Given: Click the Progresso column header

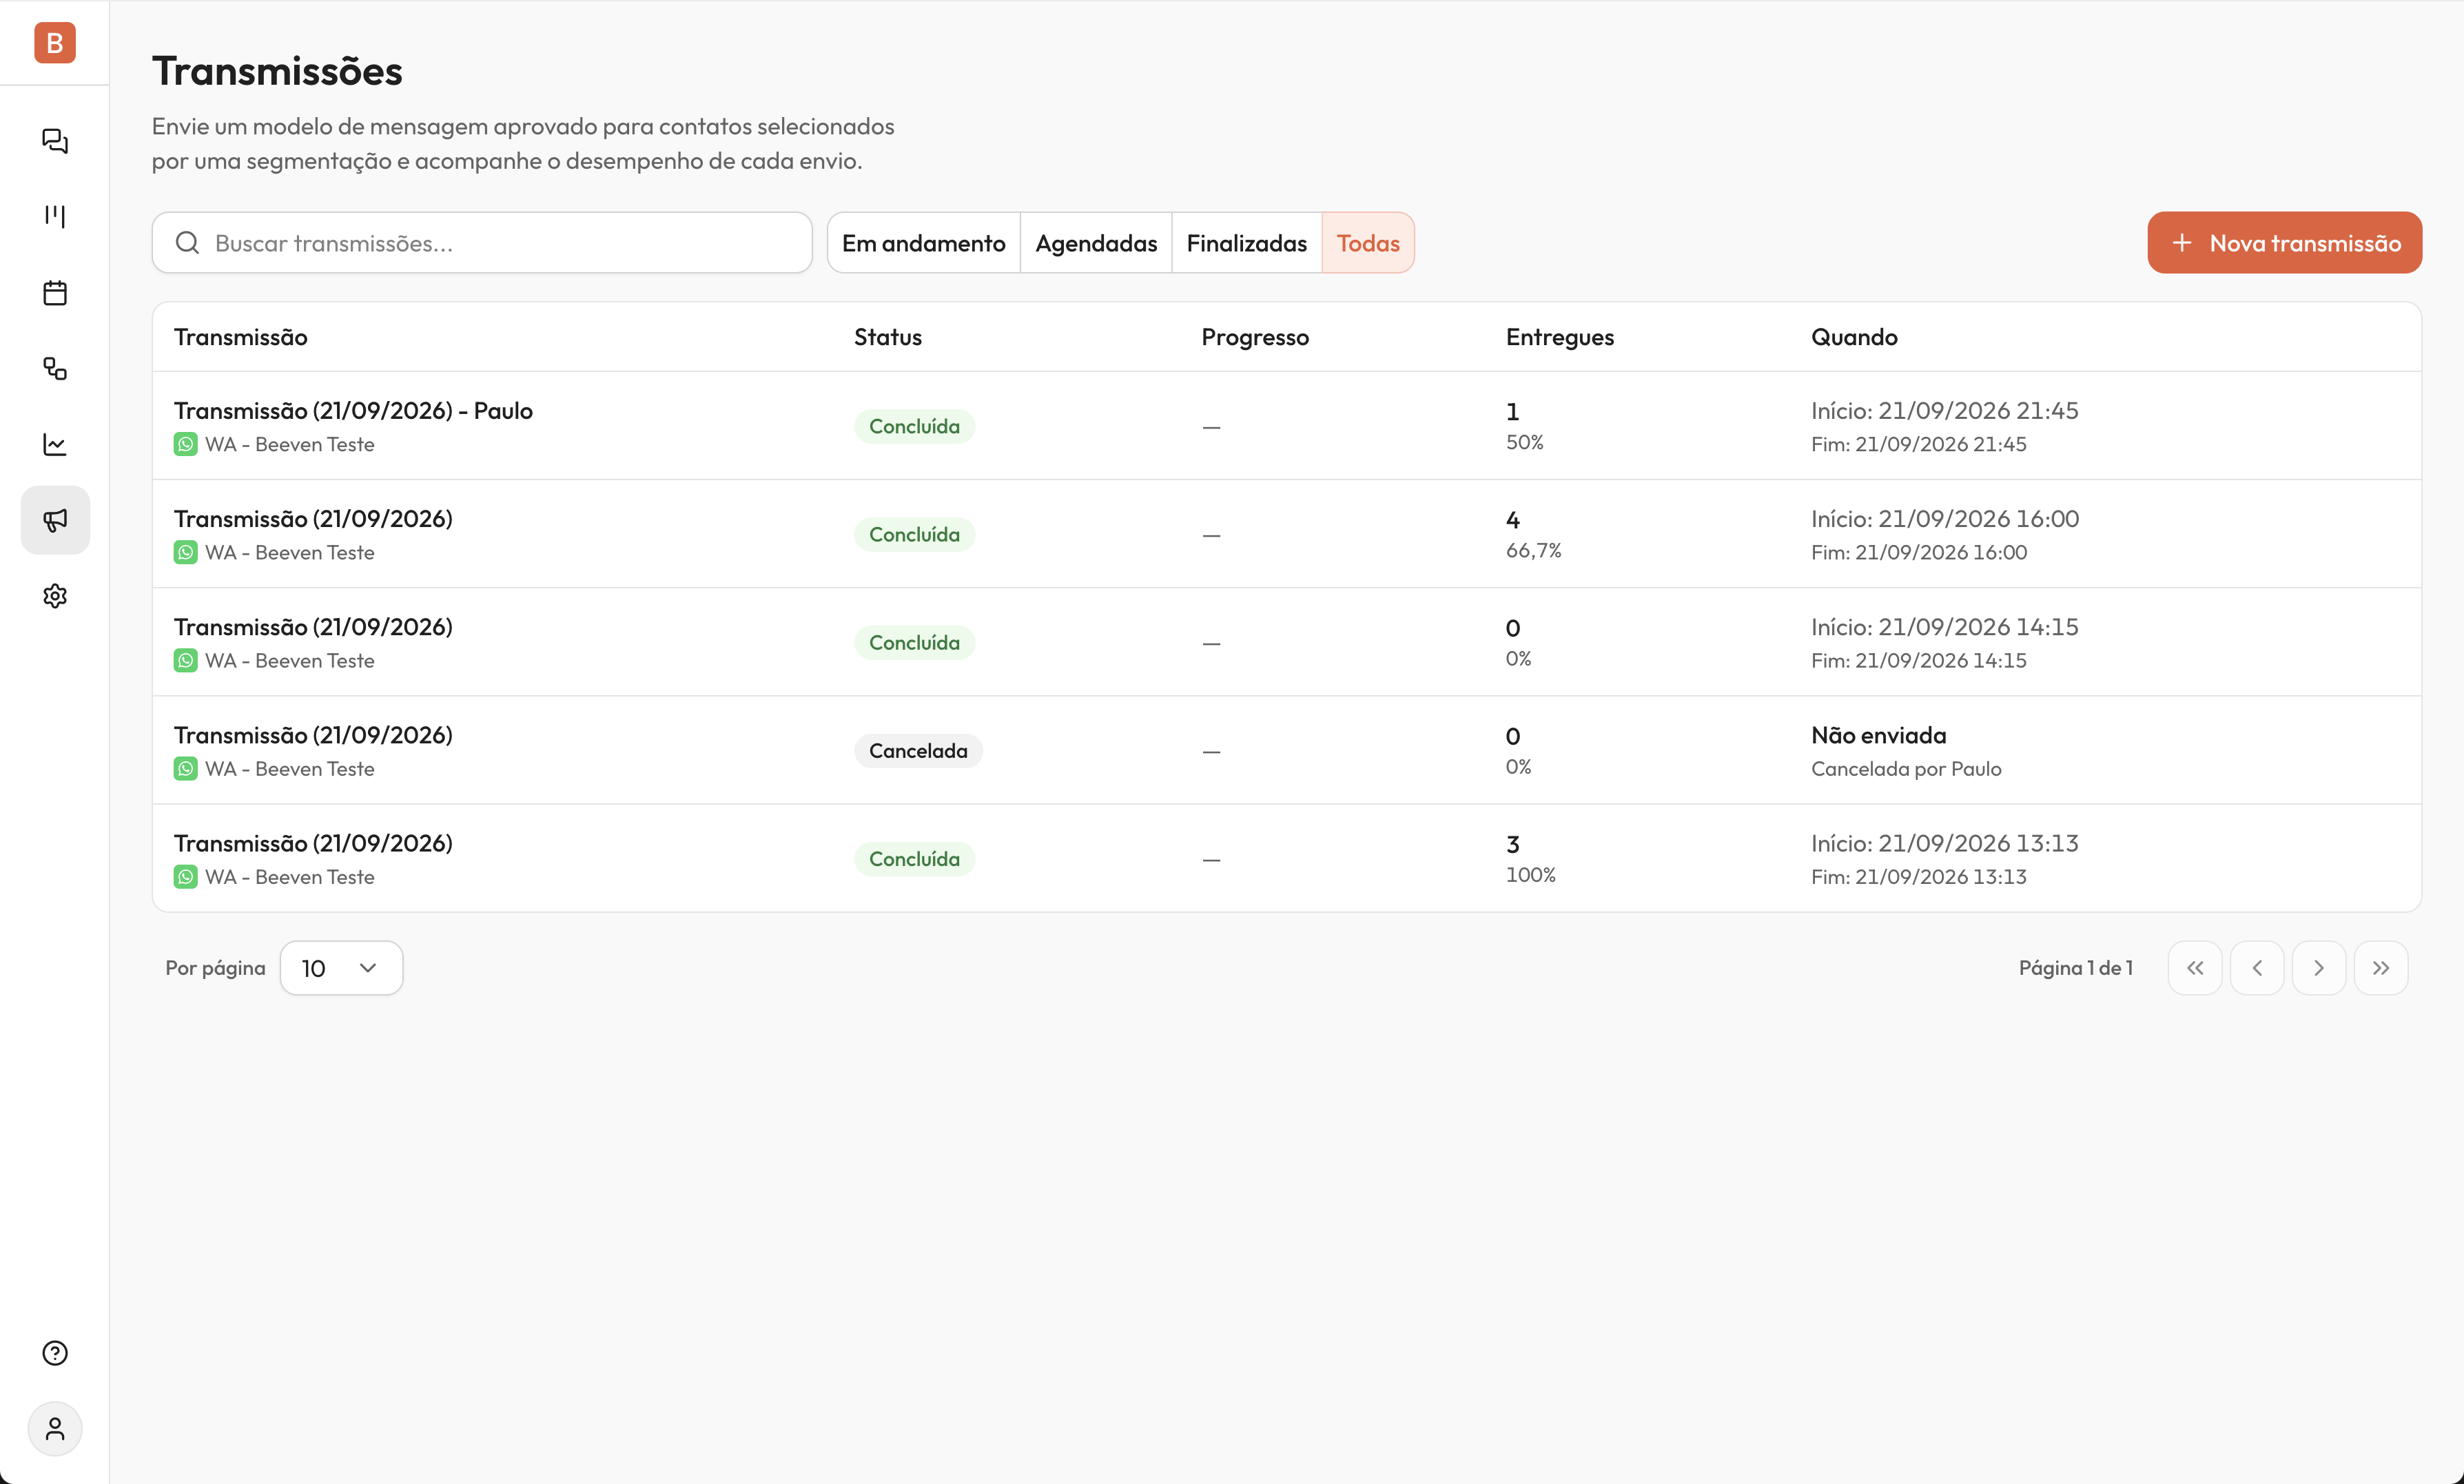Looking at the screenshot, I should [1255, 337].
